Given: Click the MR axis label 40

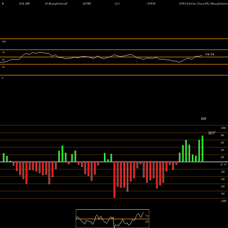Looking at the screenshot, I should (223, 150).
